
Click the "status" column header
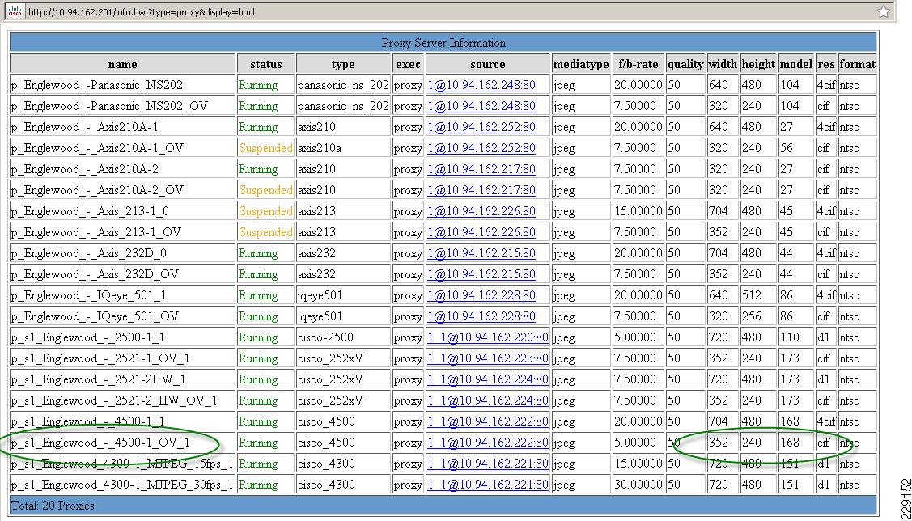pyautogui.click(x=265, y=64)
